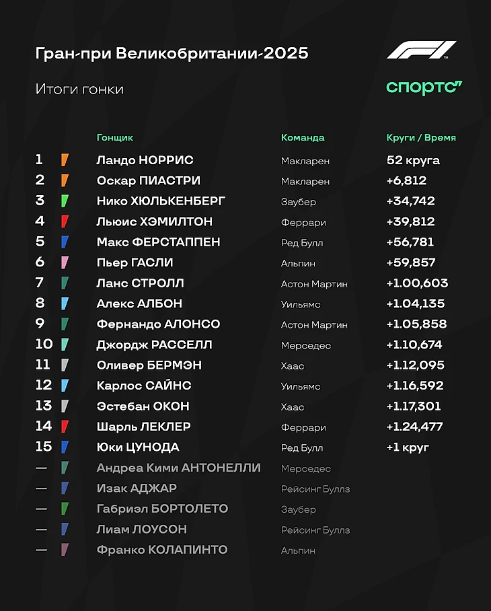Click the light-blue marker beside Карлос САЙНС
Viewport: 491px width, 611px height.
(x=65, y=386)
